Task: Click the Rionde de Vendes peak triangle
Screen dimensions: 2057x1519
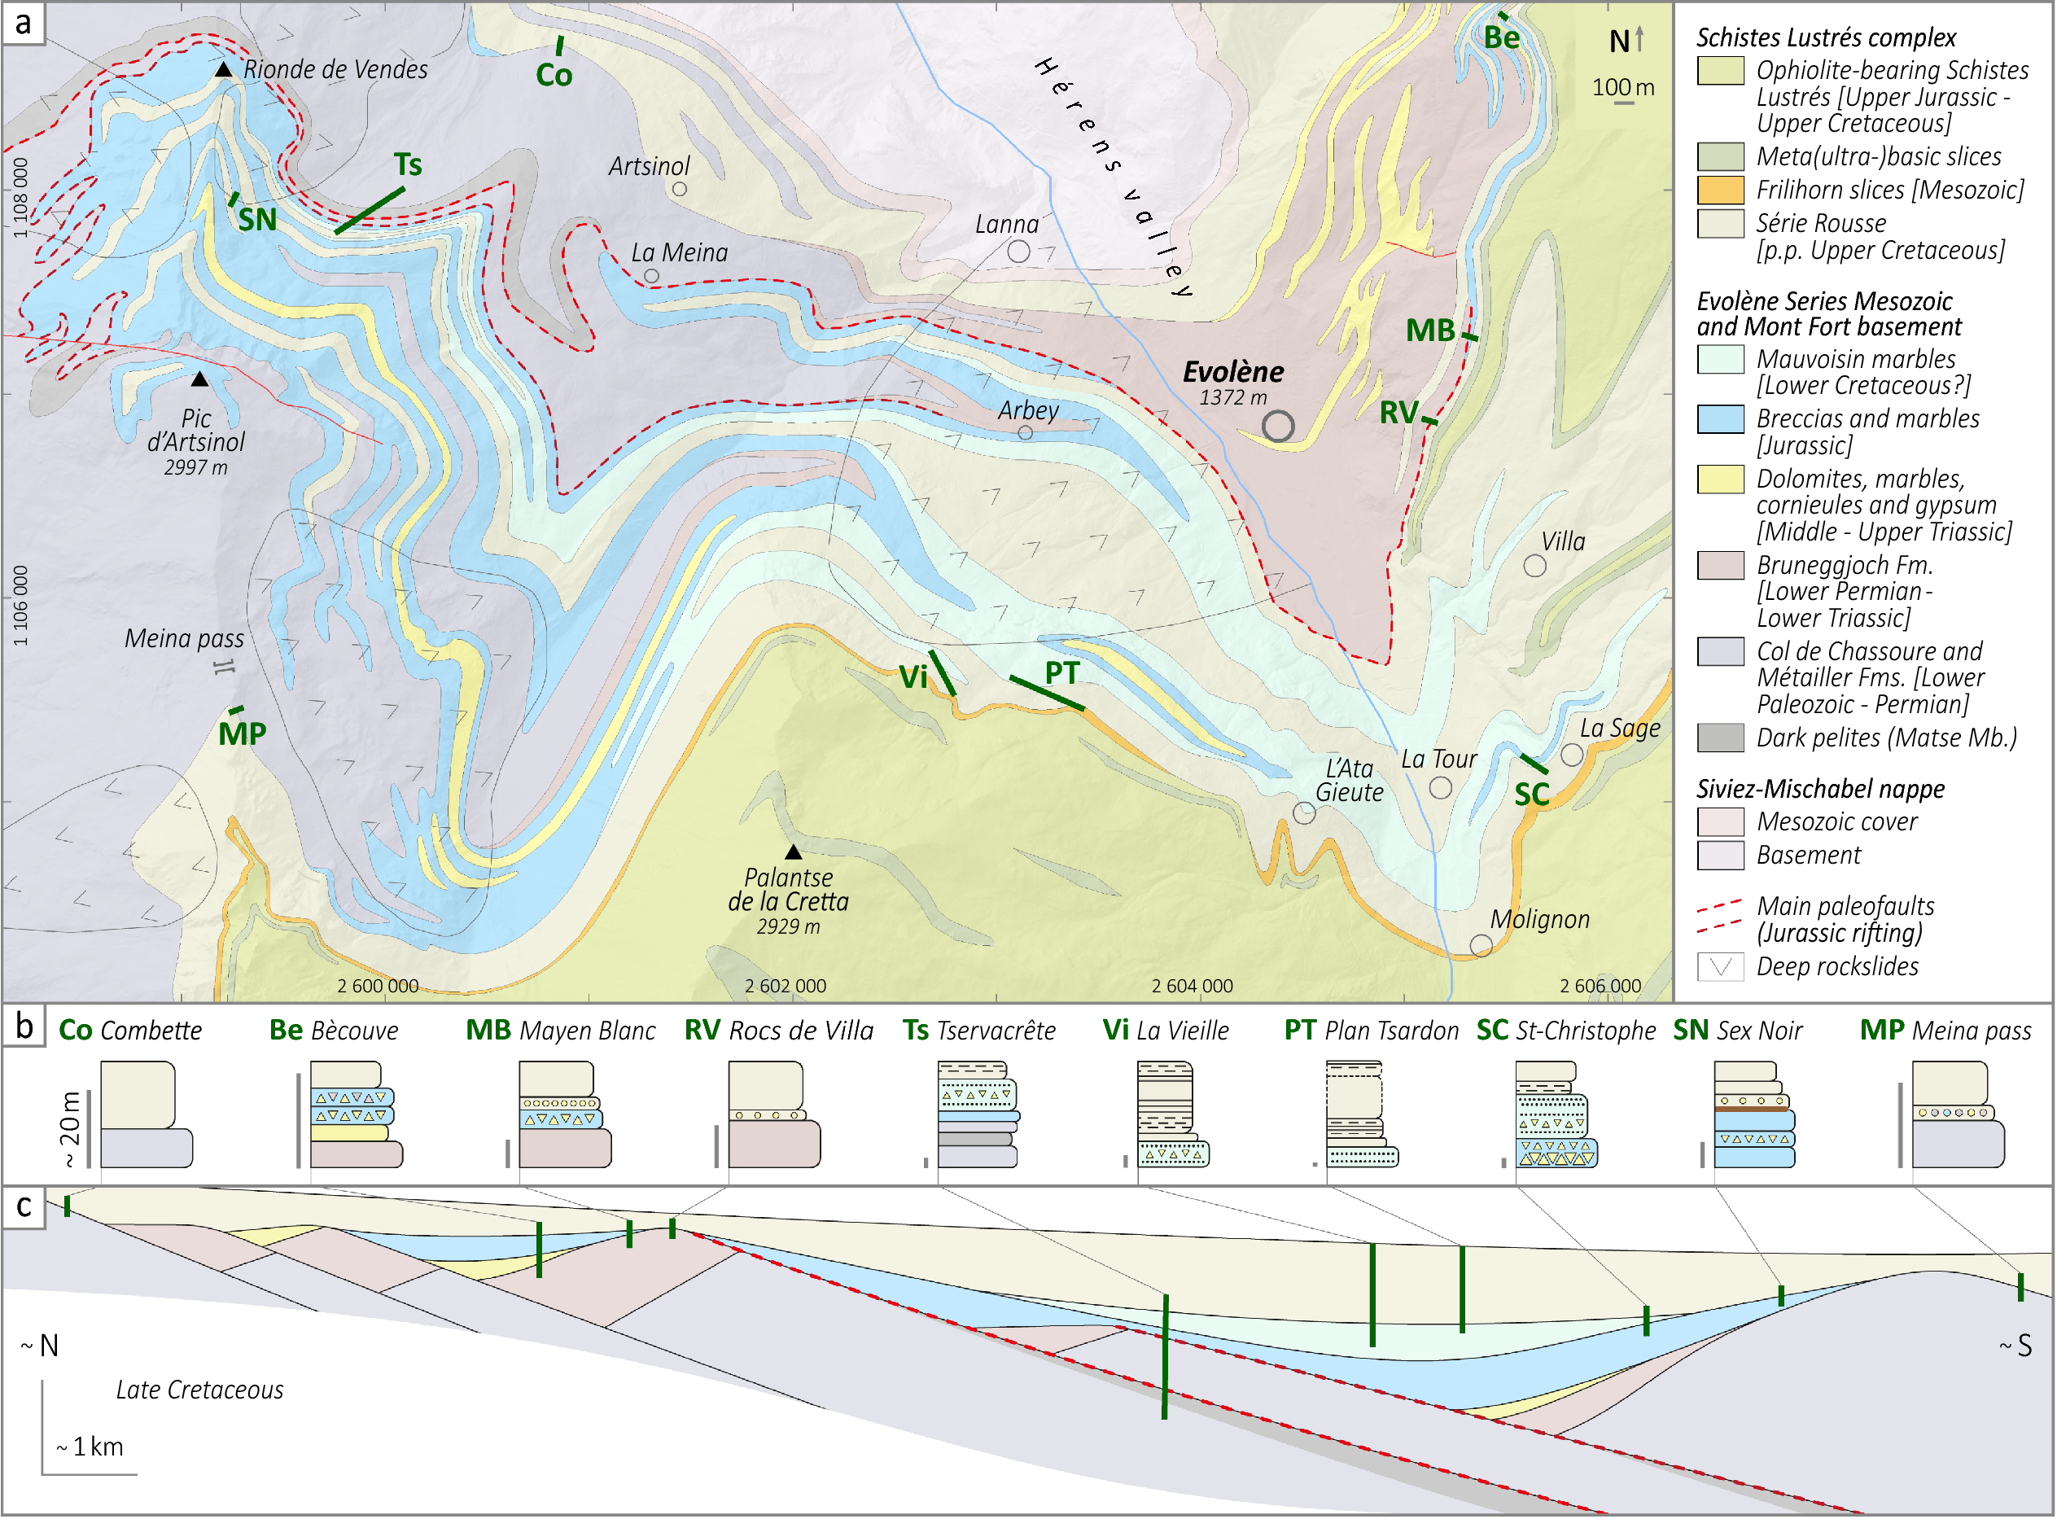Action: 224,70
